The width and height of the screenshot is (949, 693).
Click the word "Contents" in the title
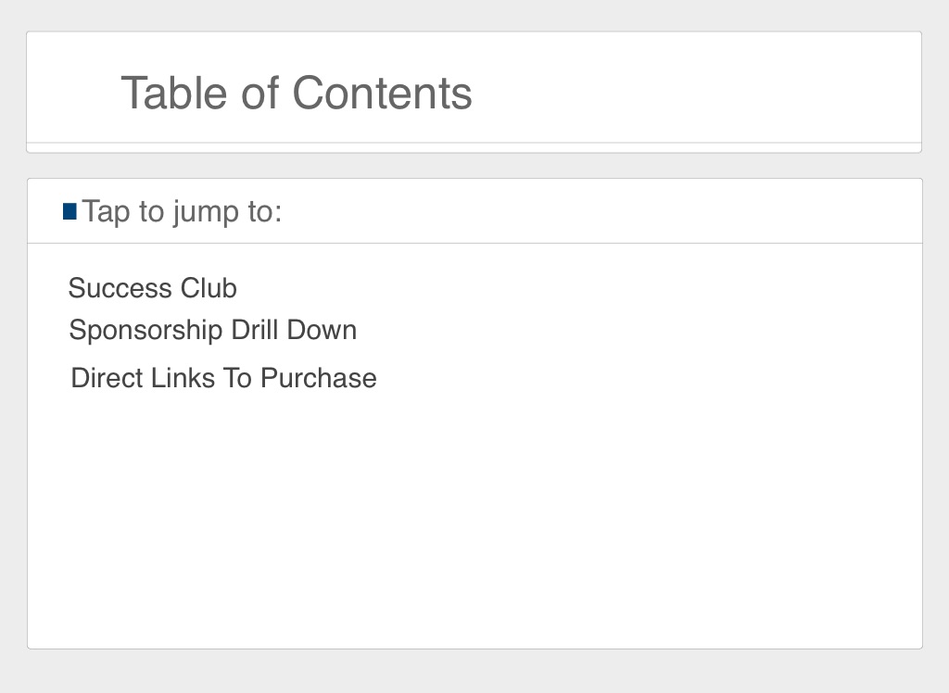[x=382, y=93]
